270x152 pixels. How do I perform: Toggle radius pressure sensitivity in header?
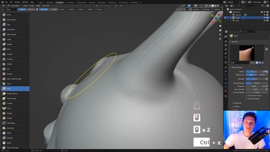coord(37,9)
